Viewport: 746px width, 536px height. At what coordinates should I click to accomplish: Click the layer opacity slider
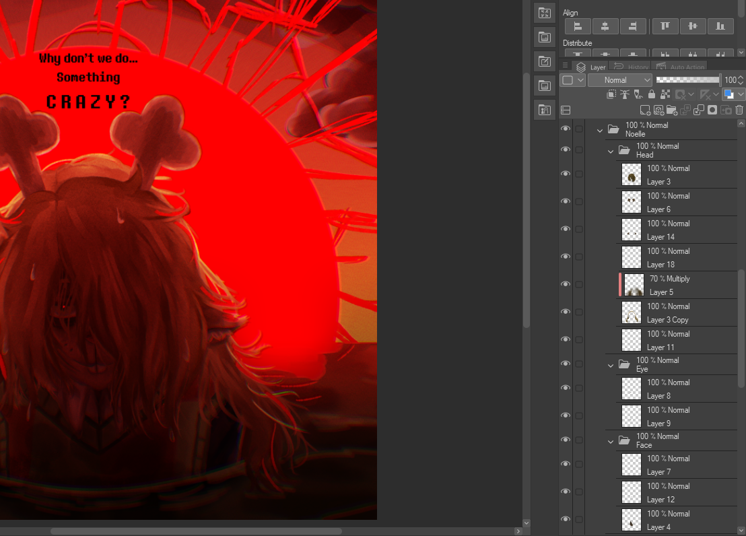pos(688,79)
